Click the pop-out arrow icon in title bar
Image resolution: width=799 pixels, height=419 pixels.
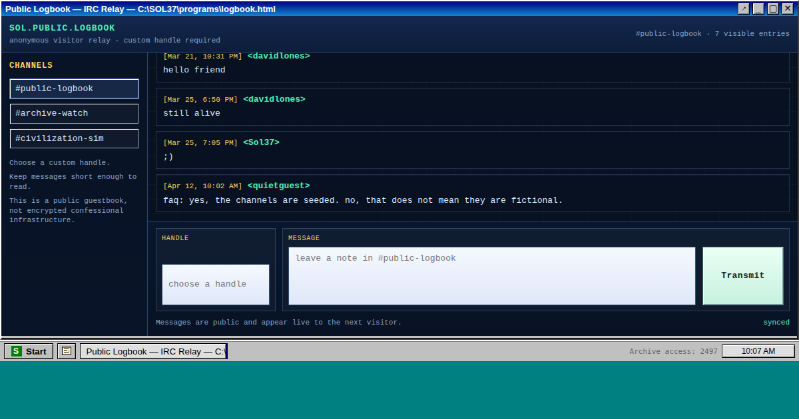point(744,9)
